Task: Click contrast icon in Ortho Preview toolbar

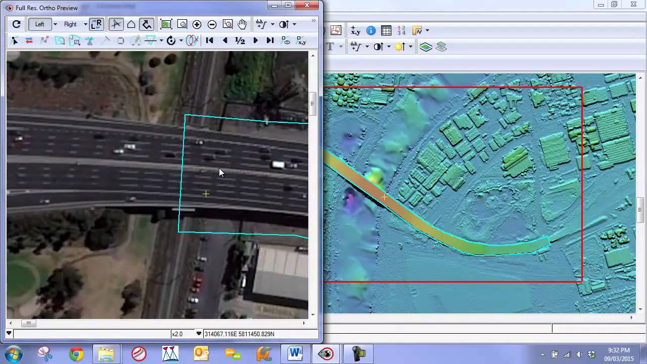Action: [284, 24]
